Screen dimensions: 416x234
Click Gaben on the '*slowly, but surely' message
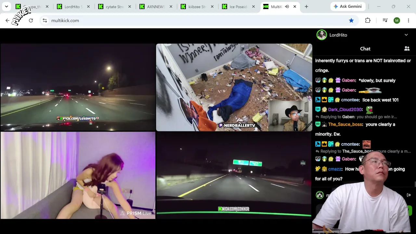[x=349, y=80]
